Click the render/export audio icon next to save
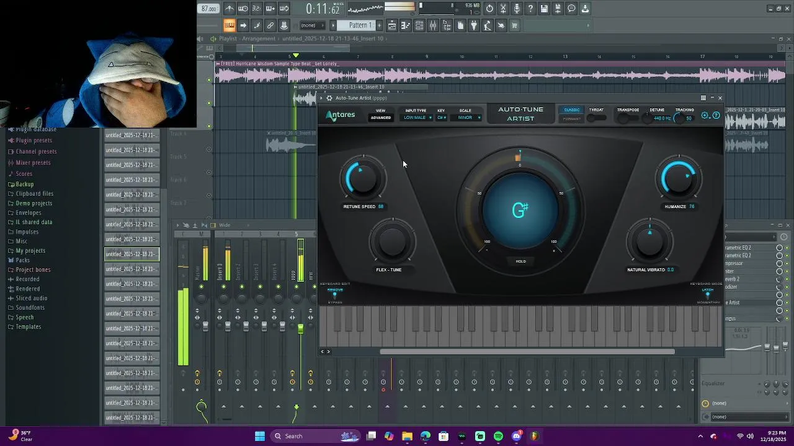This screenshot has width=794, height=446. 558,9
